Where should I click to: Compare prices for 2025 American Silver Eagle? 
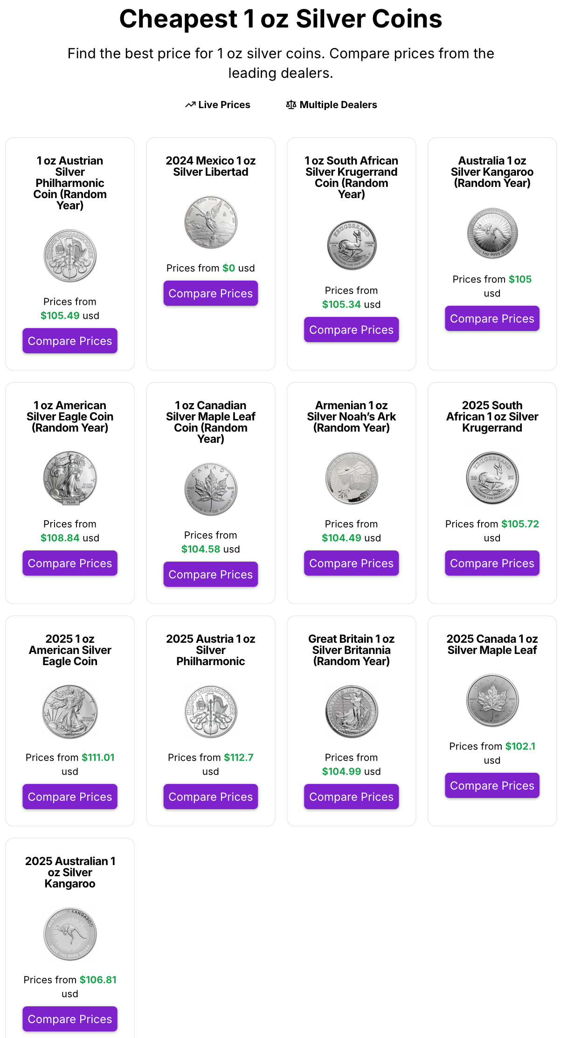click(x=70, y=797)
